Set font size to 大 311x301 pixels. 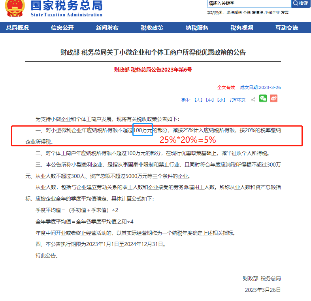[x=198, y=100]
